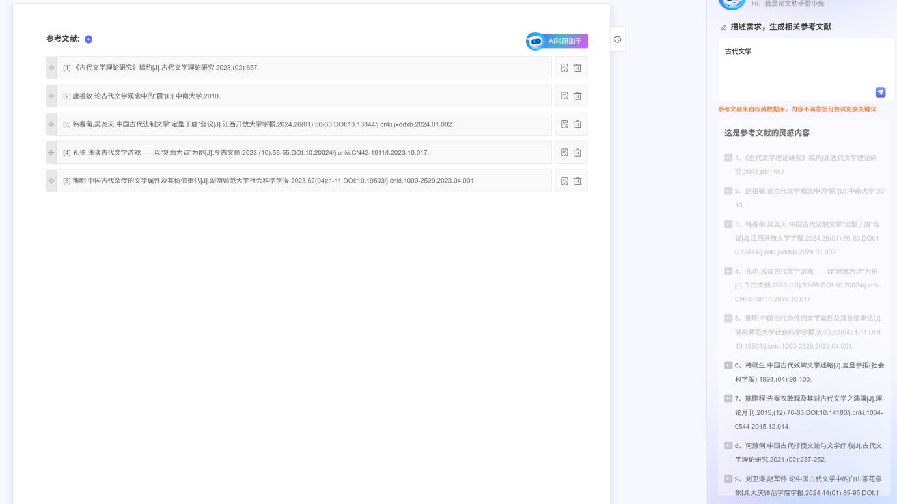Edit reference [2] by 唐祖敏
Viewport: 897px width, 504px height.
tap(564, 96)
